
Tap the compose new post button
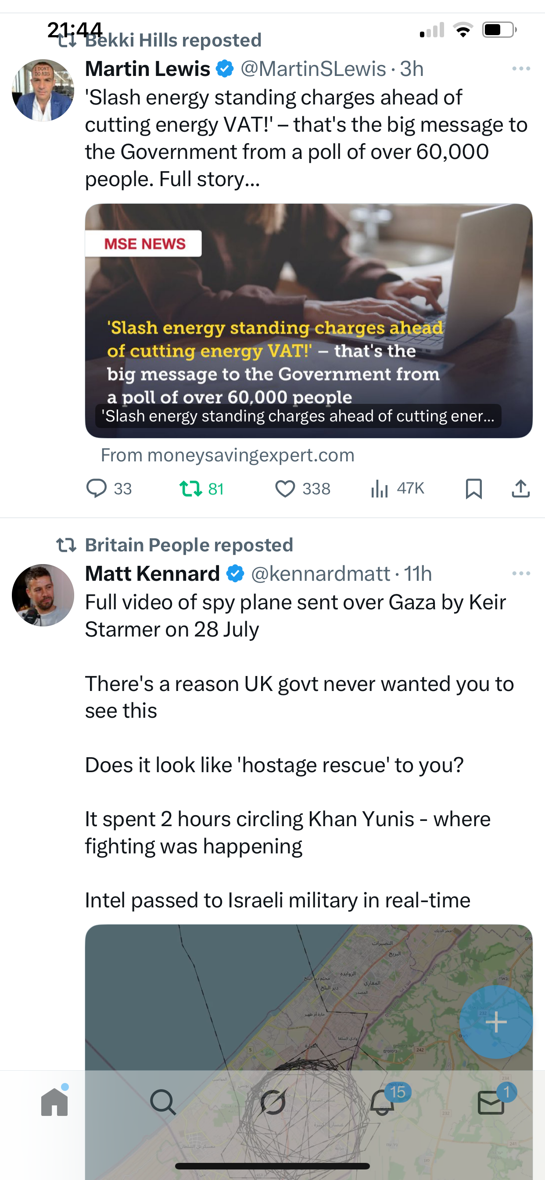pos(496,1022)
